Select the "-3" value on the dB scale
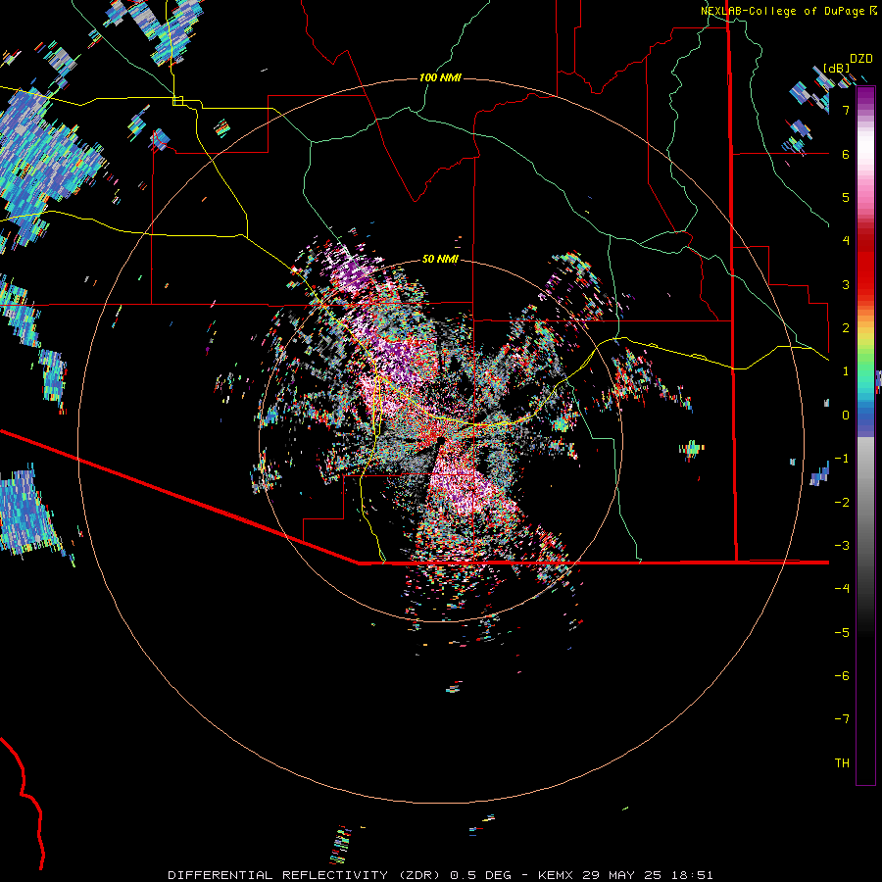 [842, 546]
